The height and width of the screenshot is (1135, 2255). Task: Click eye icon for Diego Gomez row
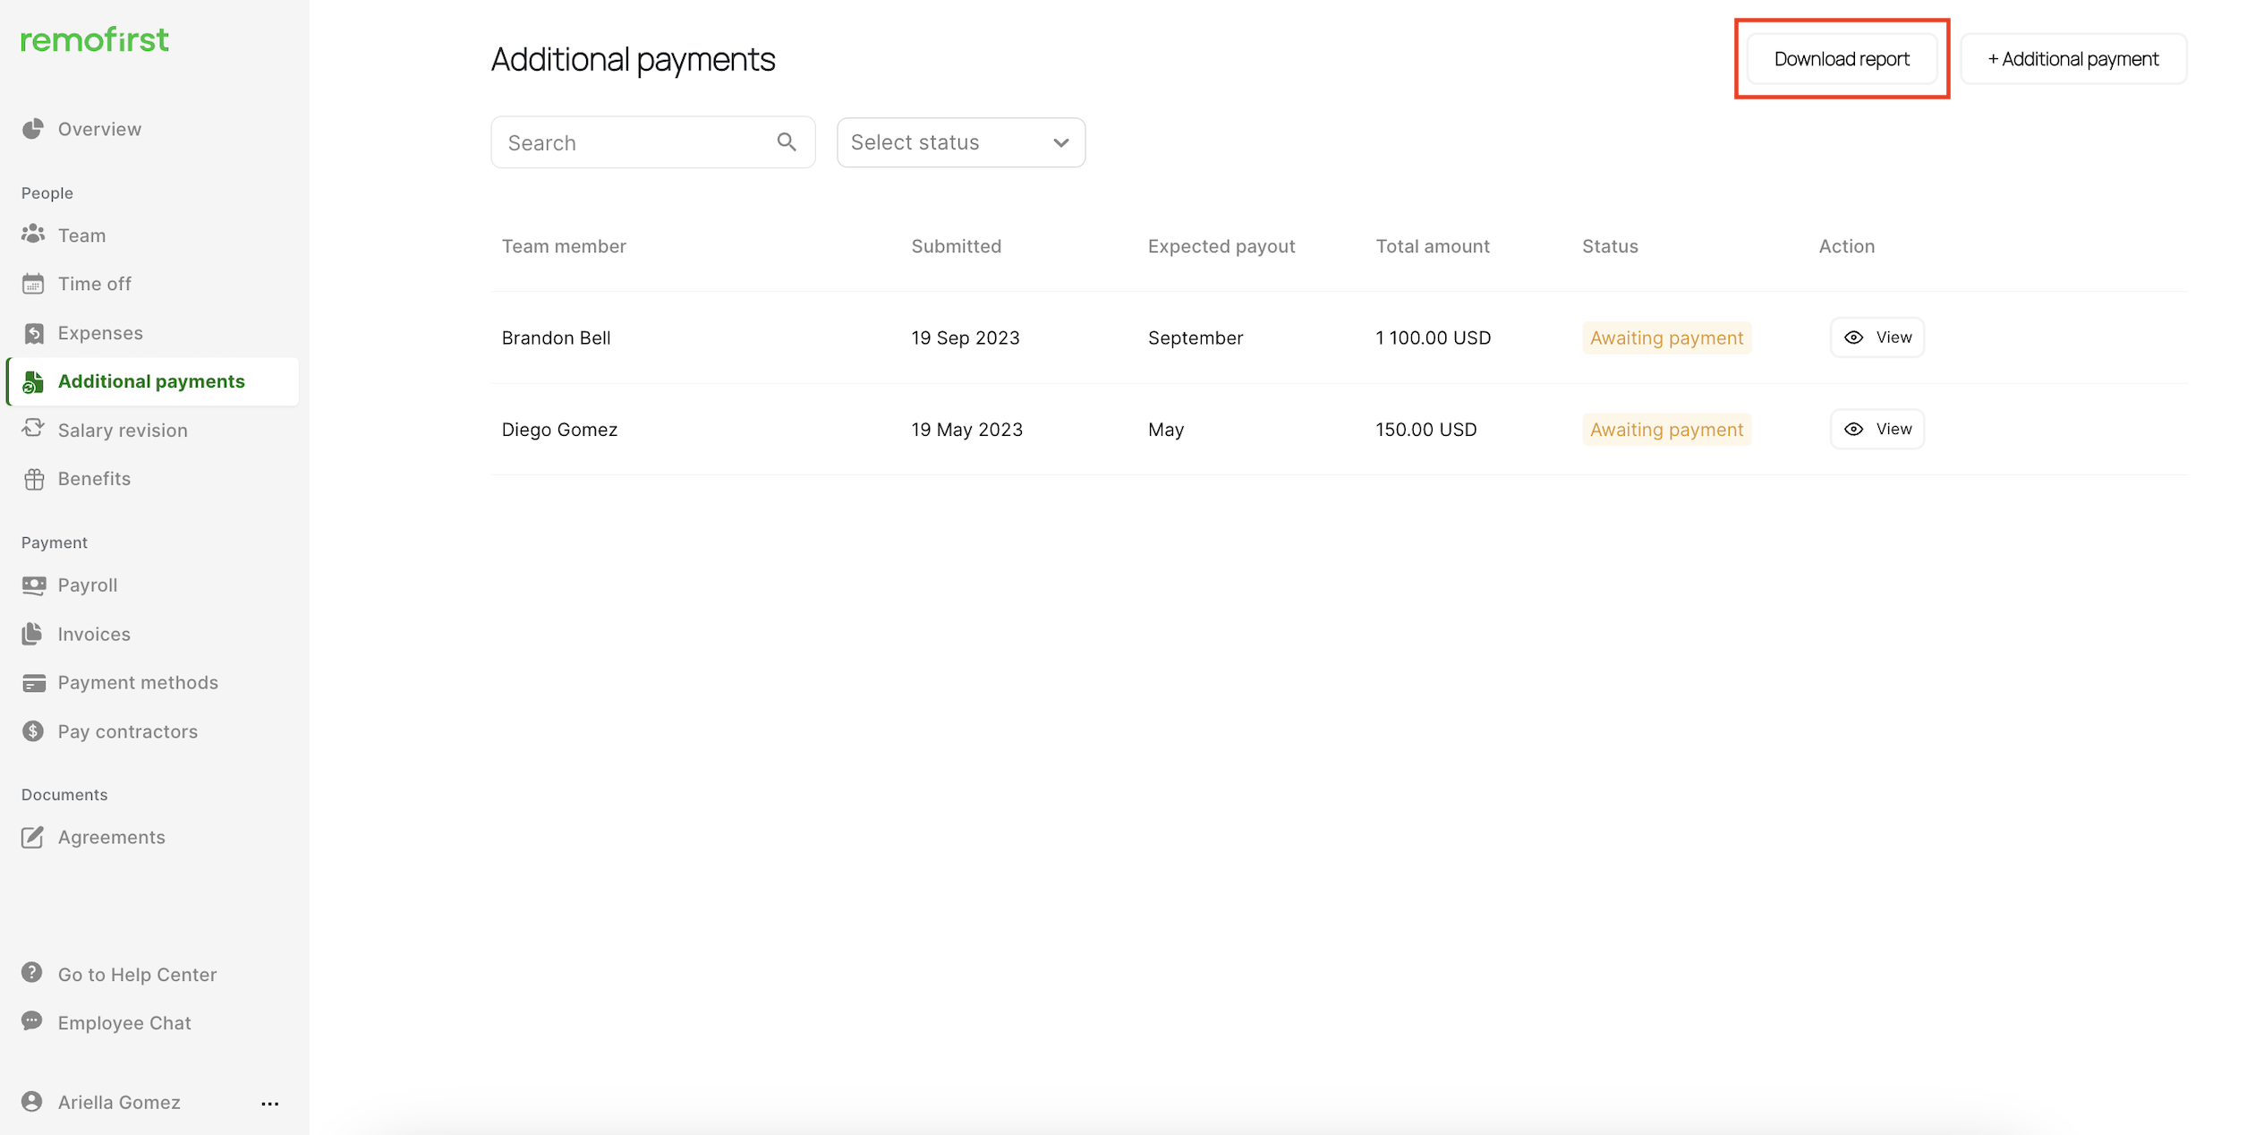click(1853, 430)
